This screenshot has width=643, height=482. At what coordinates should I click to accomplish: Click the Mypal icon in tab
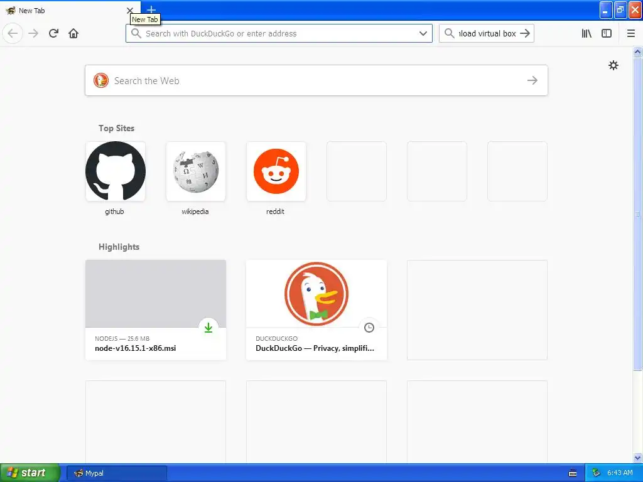pos(10,11)
